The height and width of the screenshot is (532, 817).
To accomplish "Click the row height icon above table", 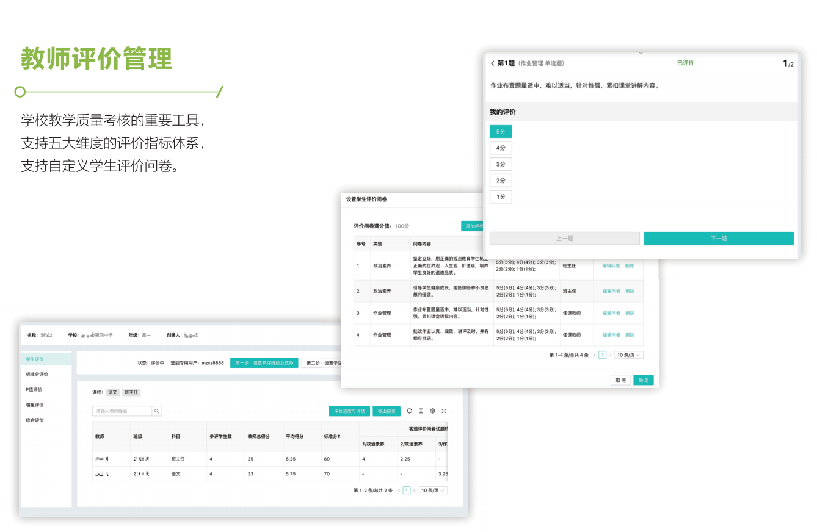I will tap(421, 411).
